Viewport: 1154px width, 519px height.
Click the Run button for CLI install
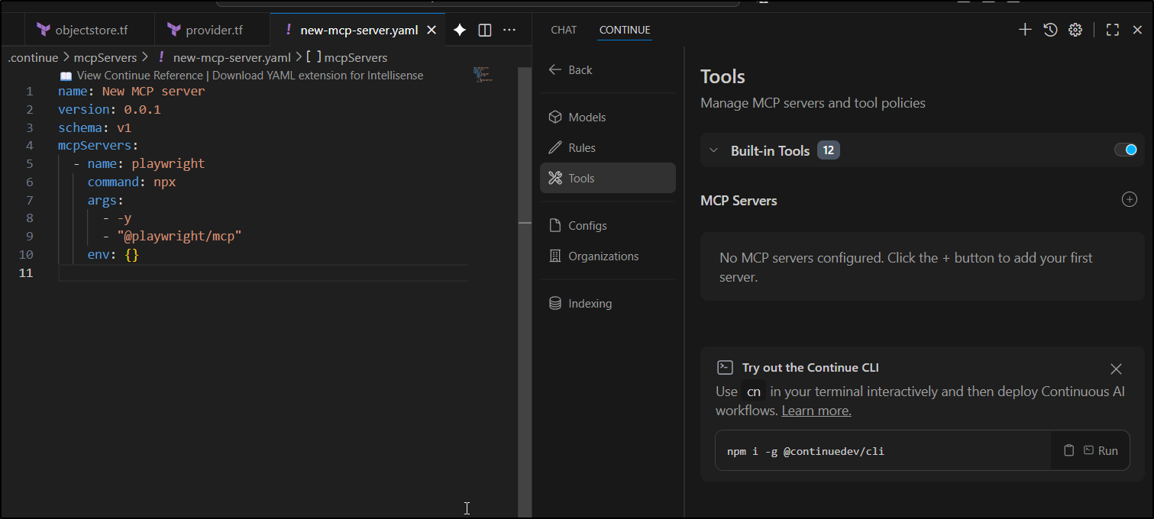tap(1101, 450)
